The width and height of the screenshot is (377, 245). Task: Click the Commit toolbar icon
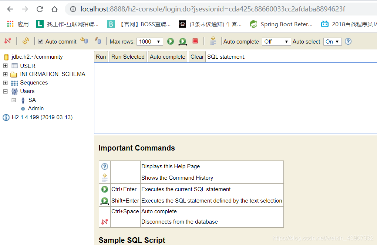coord(98,41)
